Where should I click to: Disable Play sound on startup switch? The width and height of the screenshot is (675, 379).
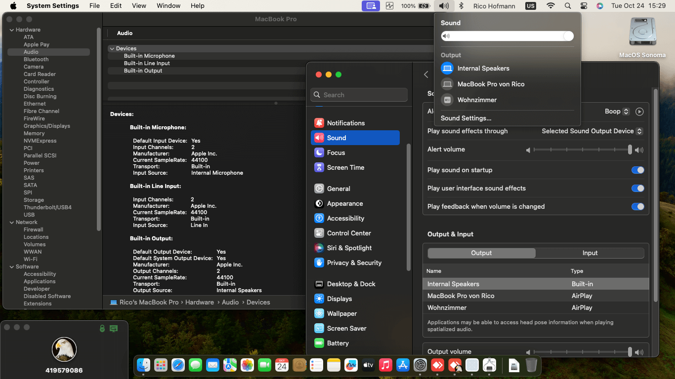click(x=637, y=170)
